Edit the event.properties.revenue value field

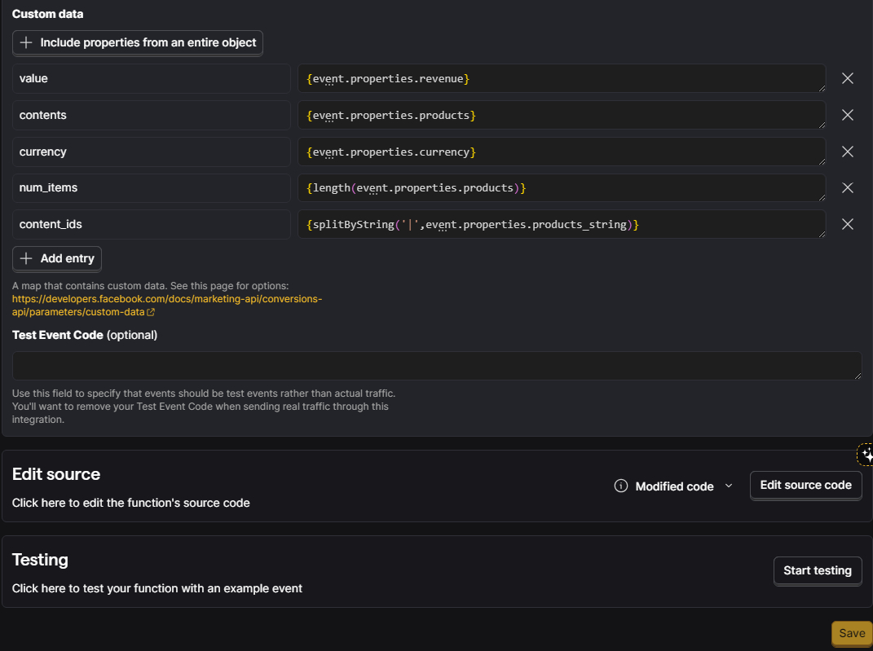(x=561, y=78)
